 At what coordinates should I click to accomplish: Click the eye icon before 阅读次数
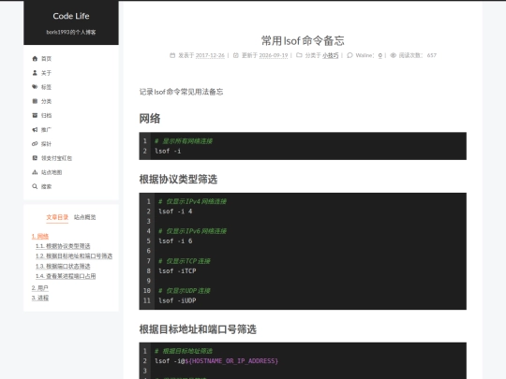click(x=393, y=55)
